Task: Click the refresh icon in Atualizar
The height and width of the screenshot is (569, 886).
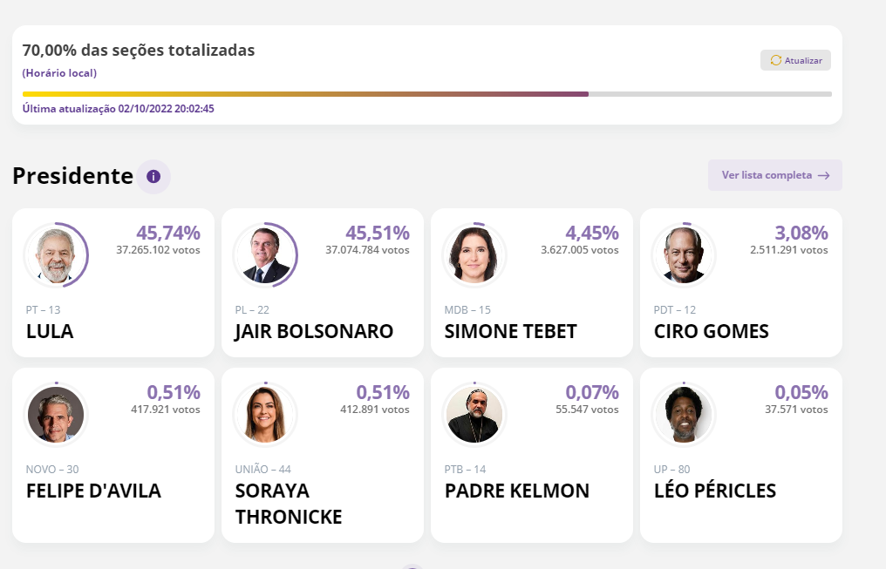Action: 775,60
